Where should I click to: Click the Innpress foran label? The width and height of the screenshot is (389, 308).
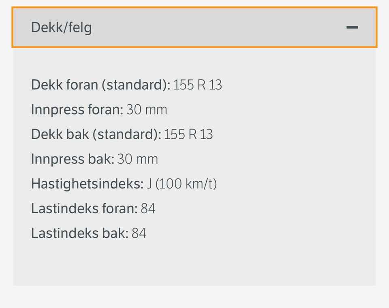pyautogui.click(x=77, y=110)
